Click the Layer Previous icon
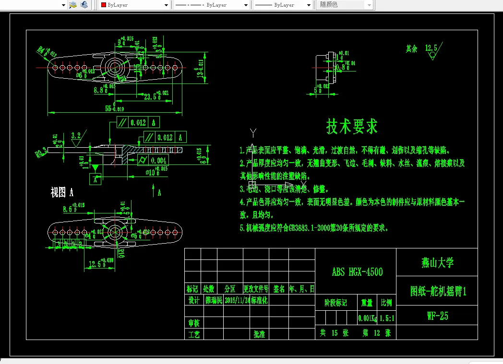The width and height of the screenshot is (503, 364). pyautogui.click(x=84, y=5)
